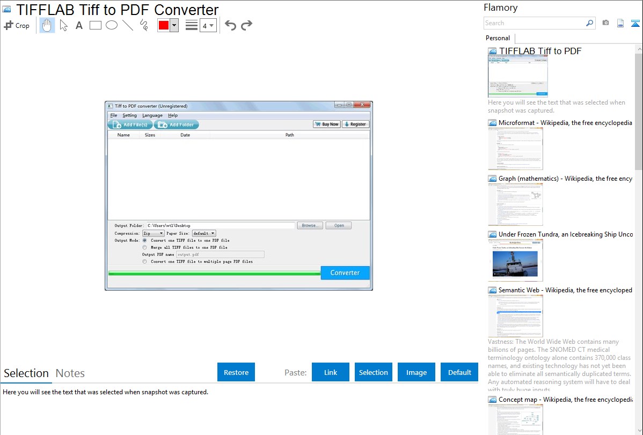Switch to the Selection tab
The width and height of the screenshot is (643, 435).
click(26, 373)
